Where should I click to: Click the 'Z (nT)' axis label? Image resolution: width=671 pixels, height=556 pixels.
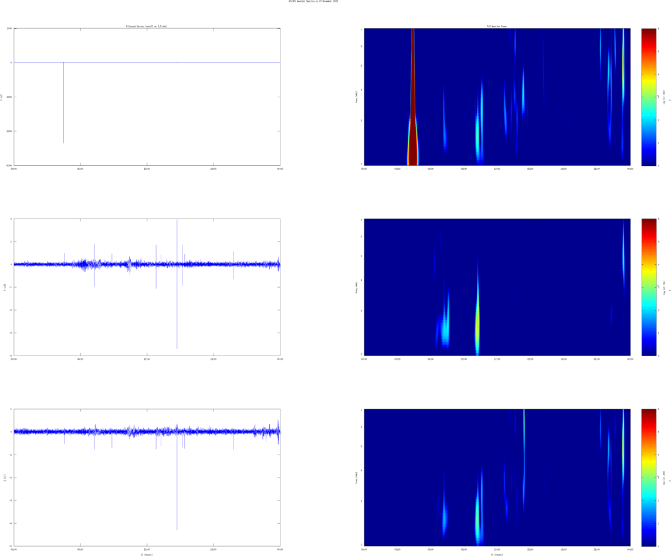coord(5,477)
